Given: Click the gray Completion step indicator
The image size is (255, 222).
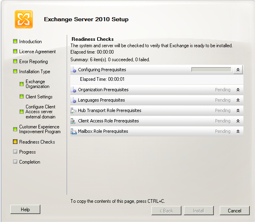Looking at the screenshot, I should pos(15,162).
